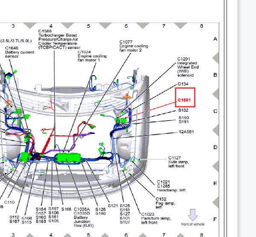Select the S168 splice label
The image size is (256, 237).
(x=101, y=214)
